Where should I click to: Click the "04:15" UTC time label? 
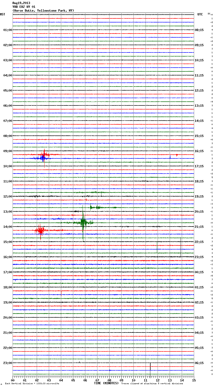199,333
